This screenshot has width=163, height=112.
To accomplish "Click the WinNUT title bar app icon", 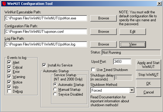I will [x=4, y=4].
